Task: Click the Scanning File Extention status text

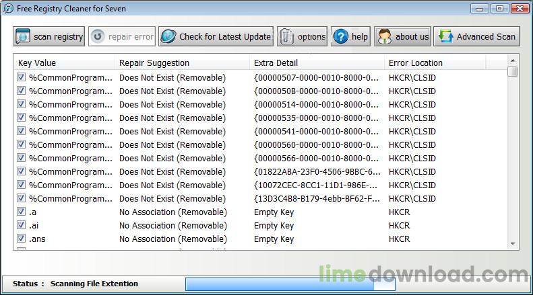Action: pyautogui.click(x=94, y=284)
